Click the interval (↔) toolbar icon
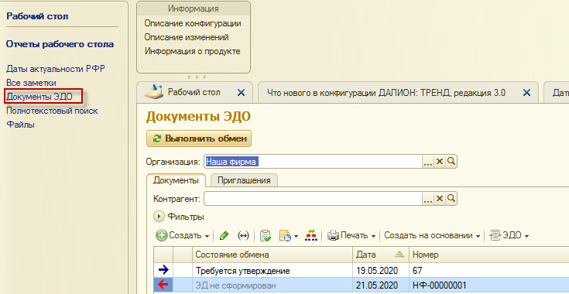The width and height of the screenshot is (569, 294). [x=243, y=236]
